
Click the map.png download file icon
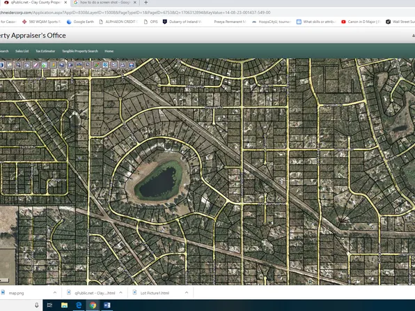pyautogui.click(x=3, y=292)
